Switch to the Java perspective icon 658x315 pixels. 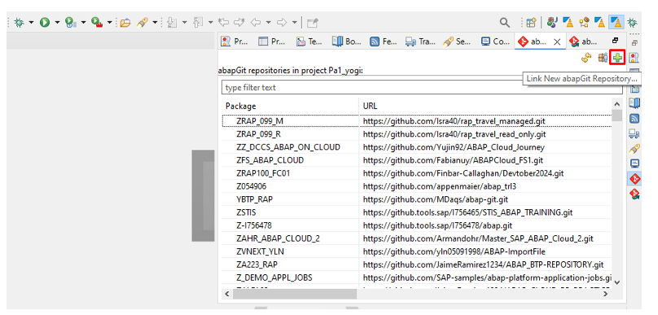pos(553,22)
